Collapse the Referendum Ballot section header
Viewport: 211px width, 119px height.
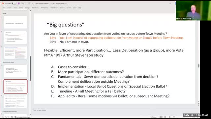coord(2,62)
